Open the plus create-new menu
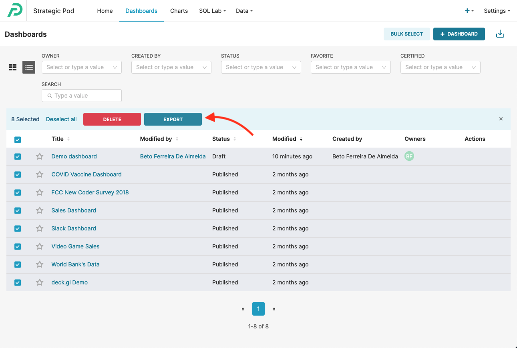Image resolution: width=517 pixels, height=348 pixels. point(469,11)
